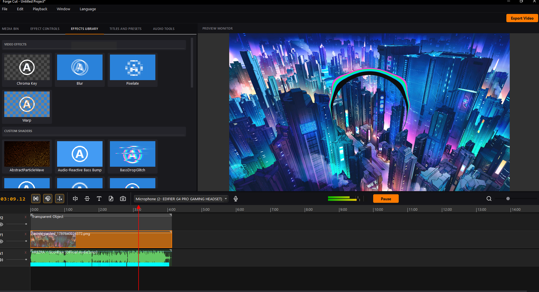Select the AbstractParticleWave shader
Screen dimensions: 539x292
tap(27, 156)
